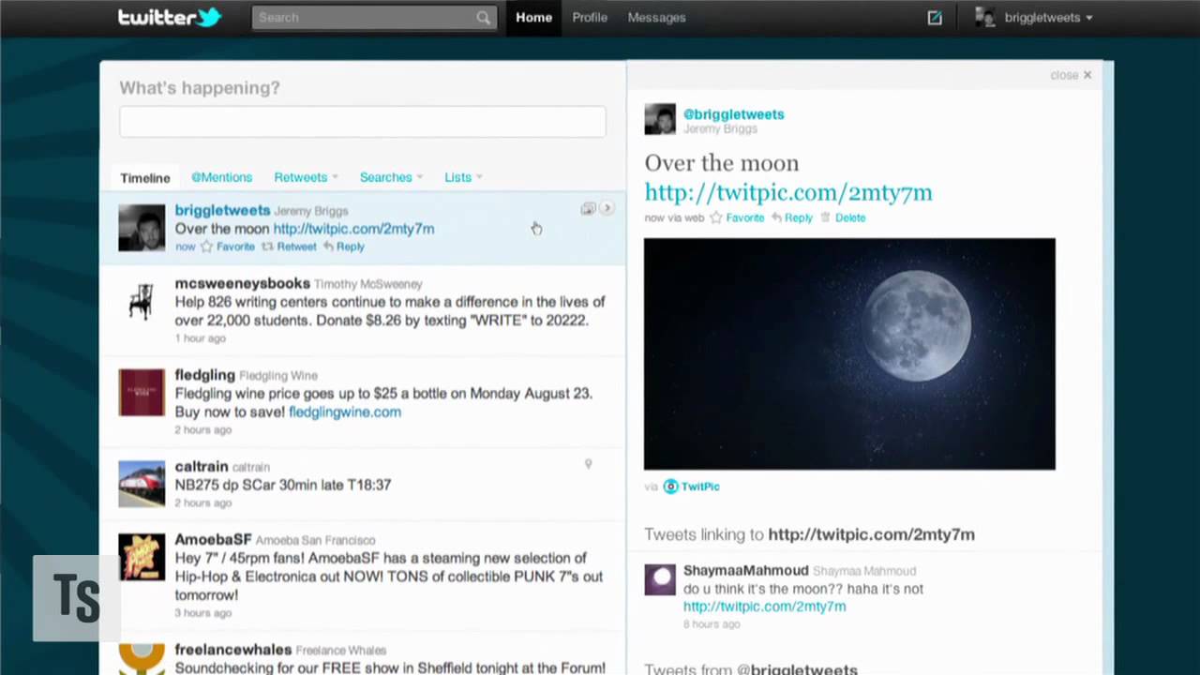This screenshot has width=1200, height=675.
Task: Click '1 hour ago' on mcsweeneysbooks tweet
Action: pyautogui.click(x=200, y=338)
